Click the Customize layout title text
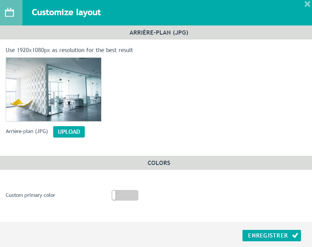The image size is (312, 247). tap(66, 12)
